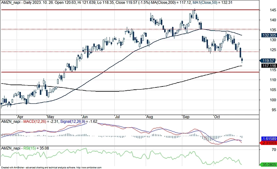The image size is (277, 169).
Task: Click the Signal(12,26,9) = -1.62 label
Action: point(79,121)
